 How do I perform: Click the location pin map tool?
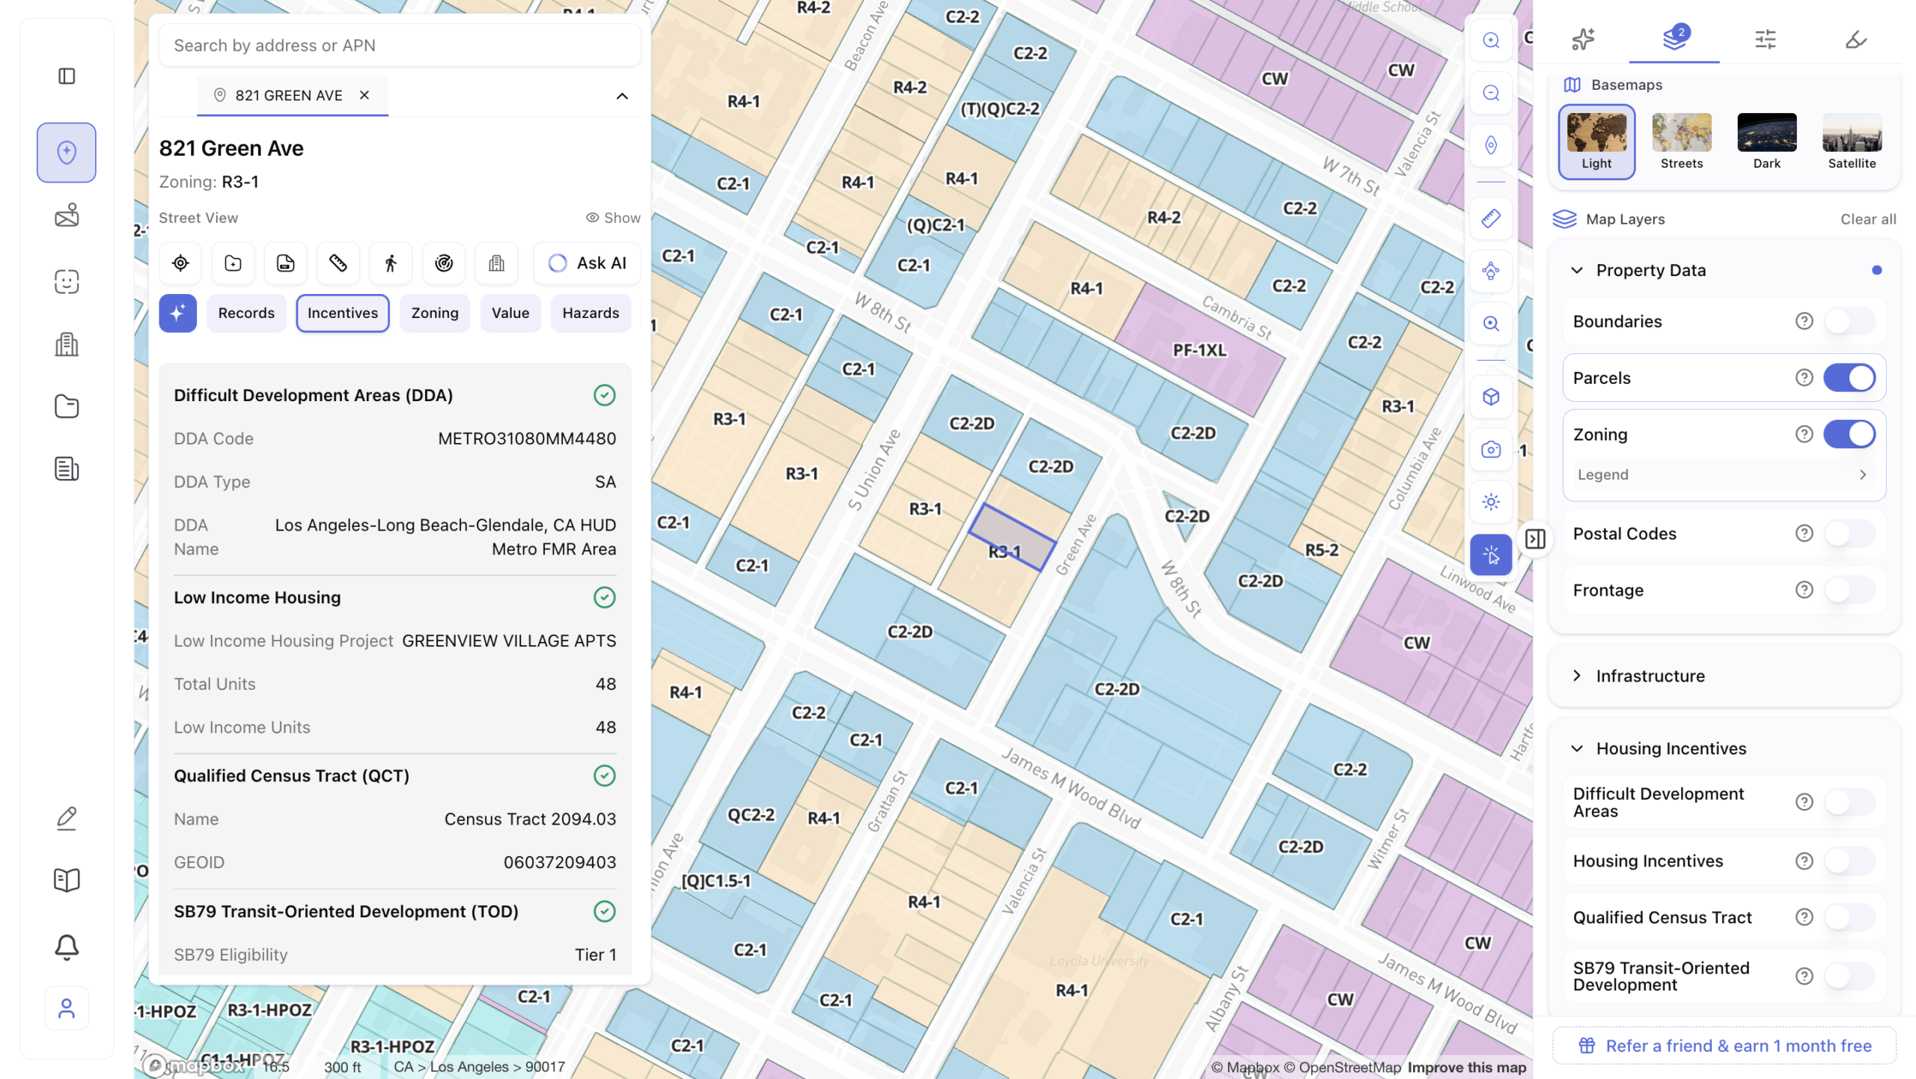pyautogui.click(x=1491, y=145)
